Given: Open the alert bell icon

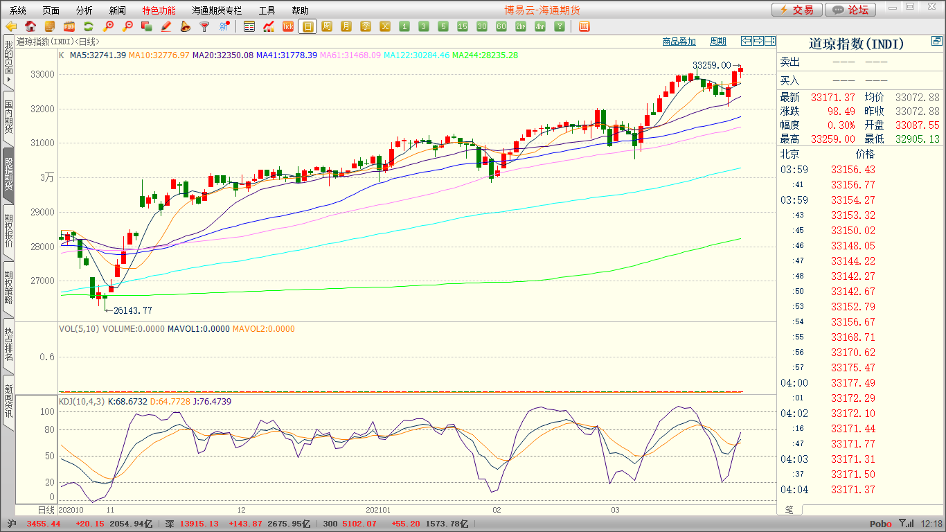Looking at the screenshot, I should coord(186,27).
